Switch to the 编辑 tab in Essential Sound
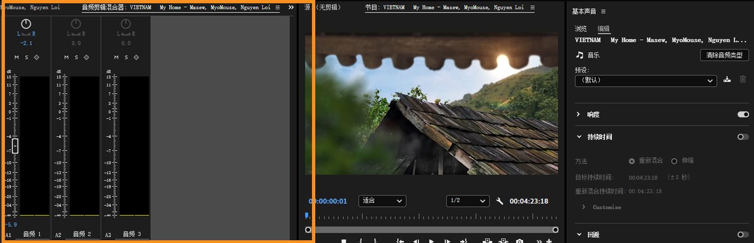754x243 pixels. click(603, 28)
